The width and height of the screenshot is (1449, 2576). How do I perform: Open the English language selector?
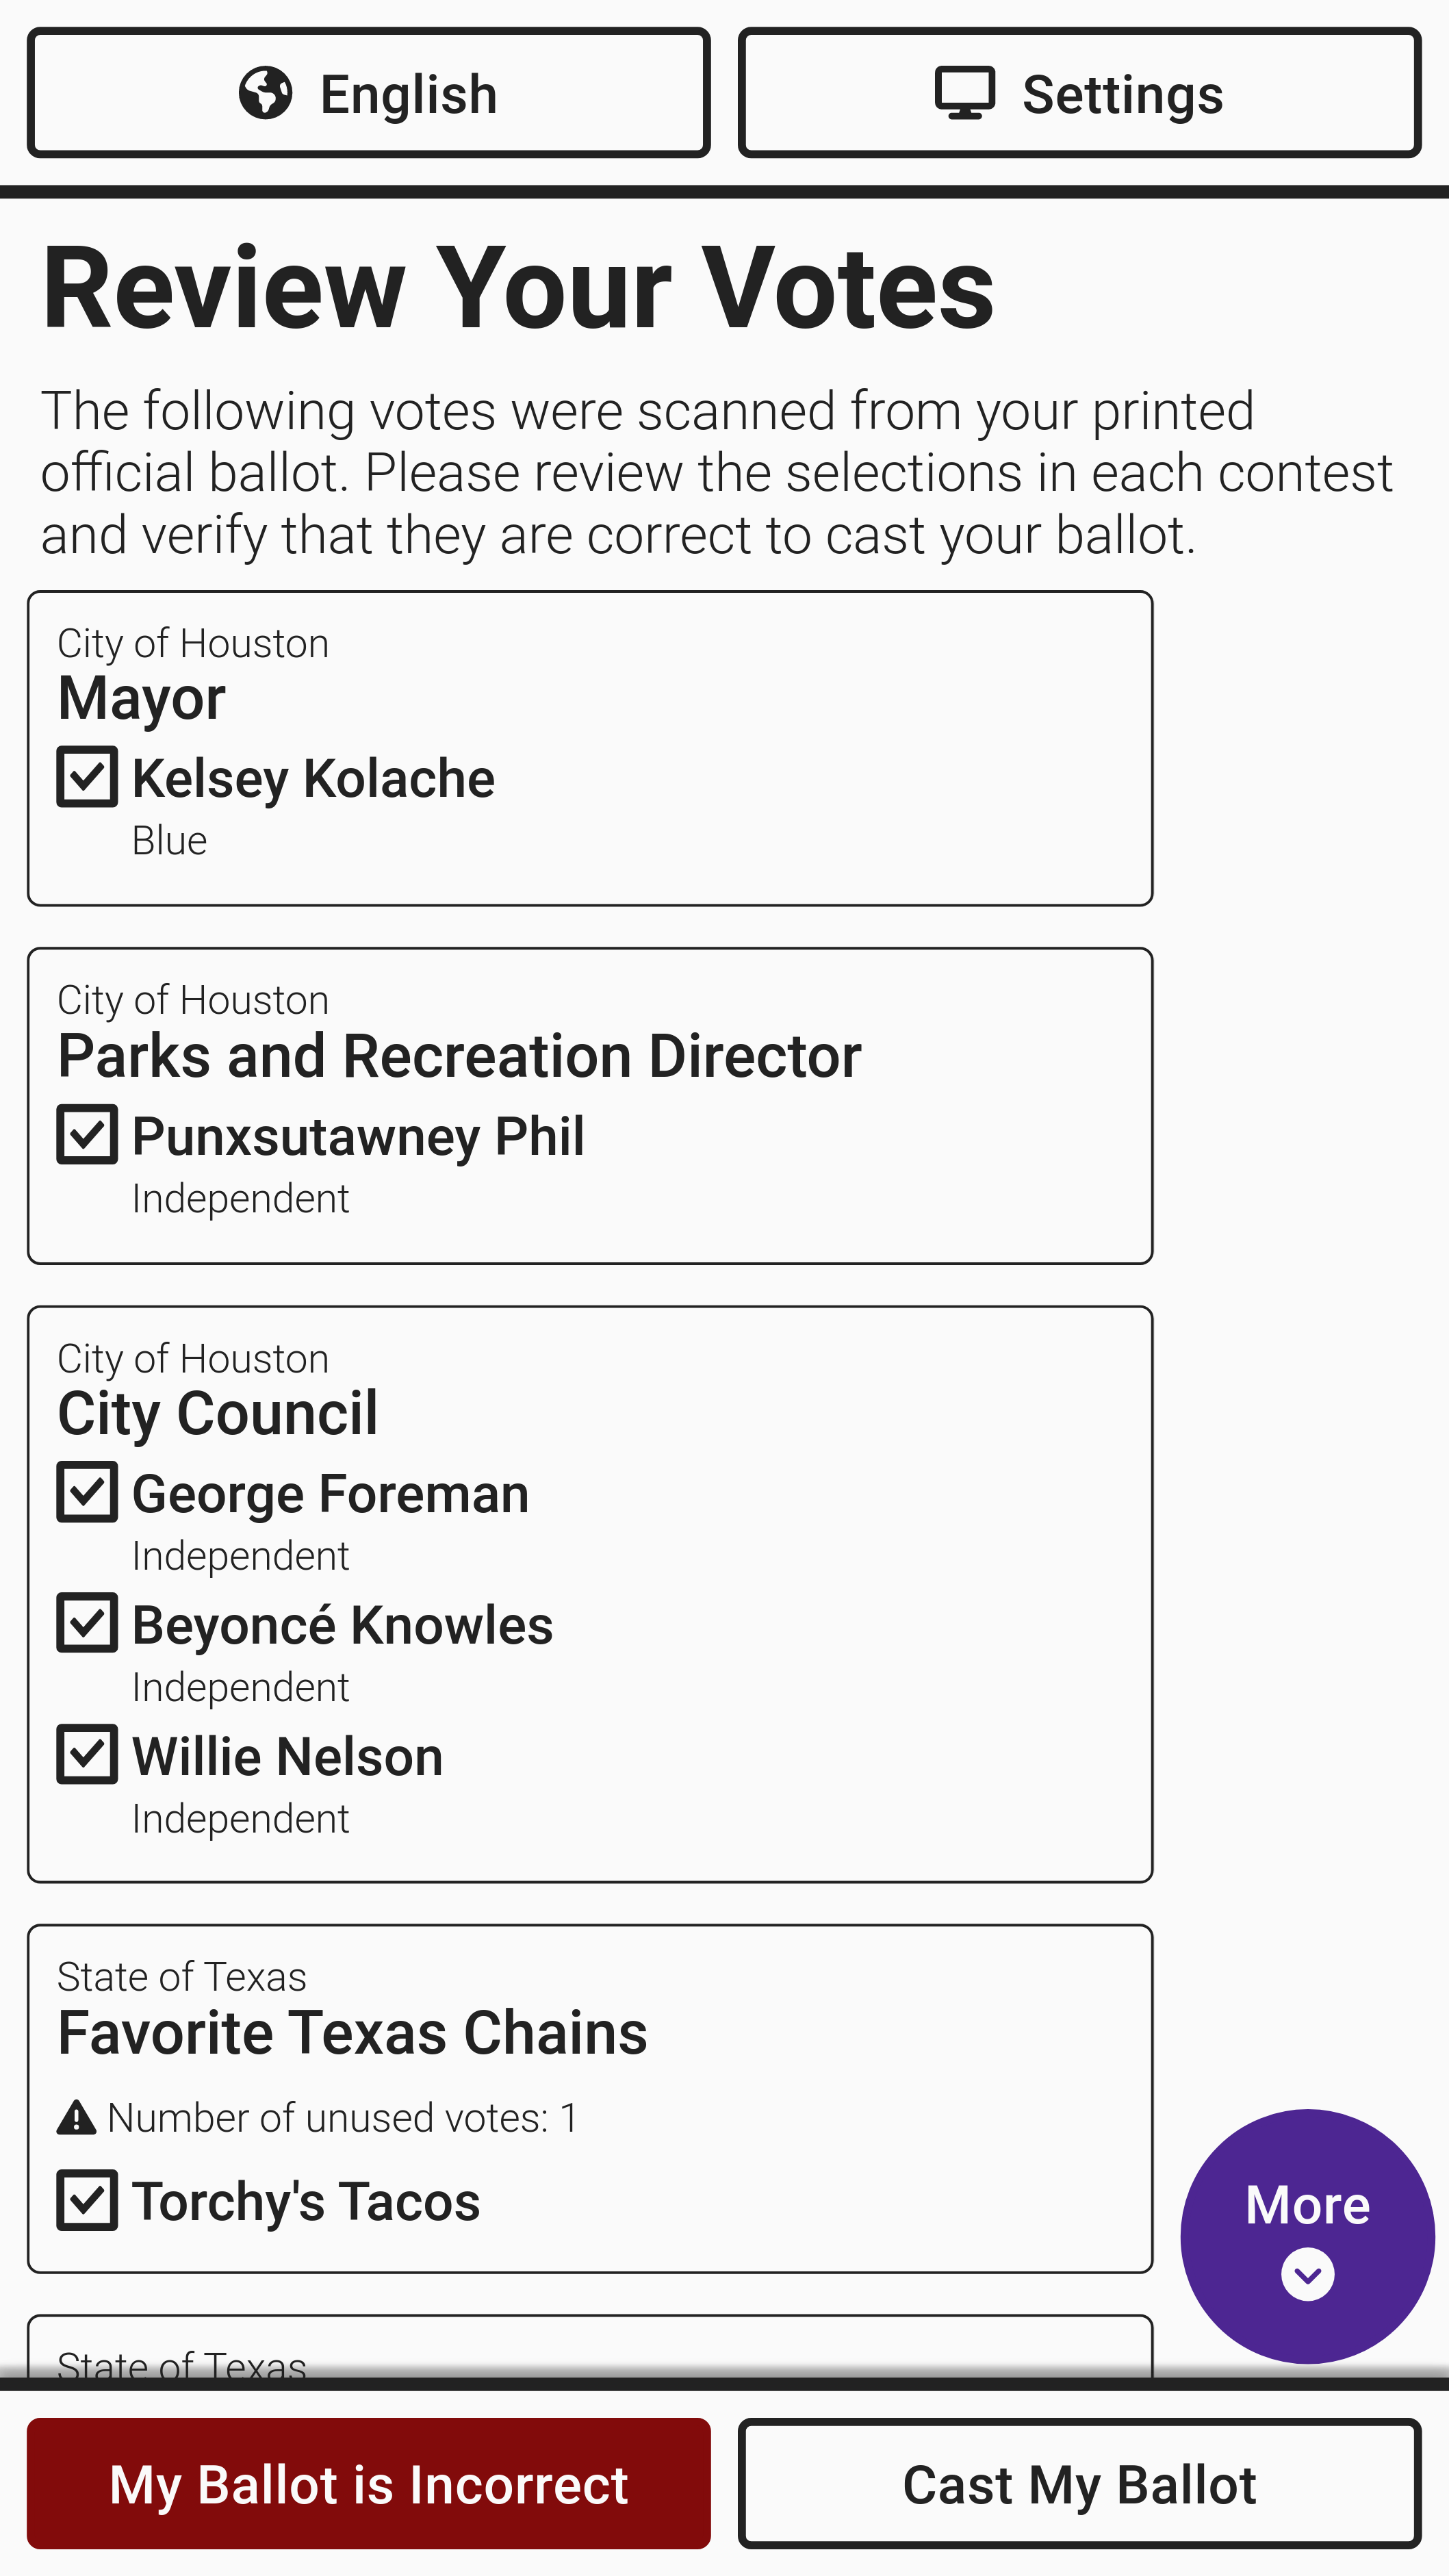tap(369, 93)
